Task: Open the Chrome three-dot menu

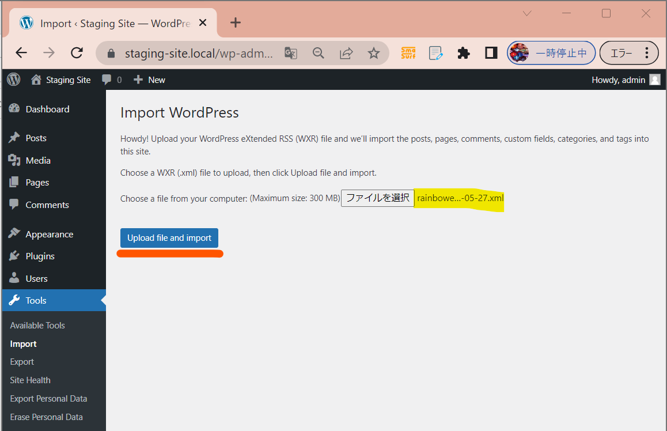Action: click(x=647, y=53)
